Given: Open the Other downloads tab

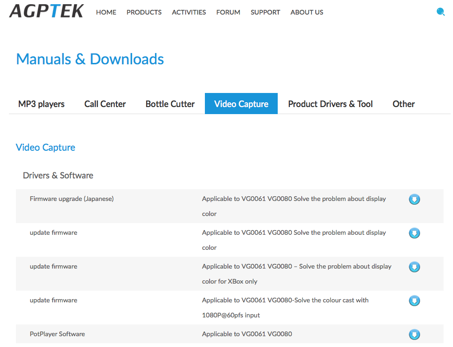Looking at the screenshot, I should click(403, 104).
